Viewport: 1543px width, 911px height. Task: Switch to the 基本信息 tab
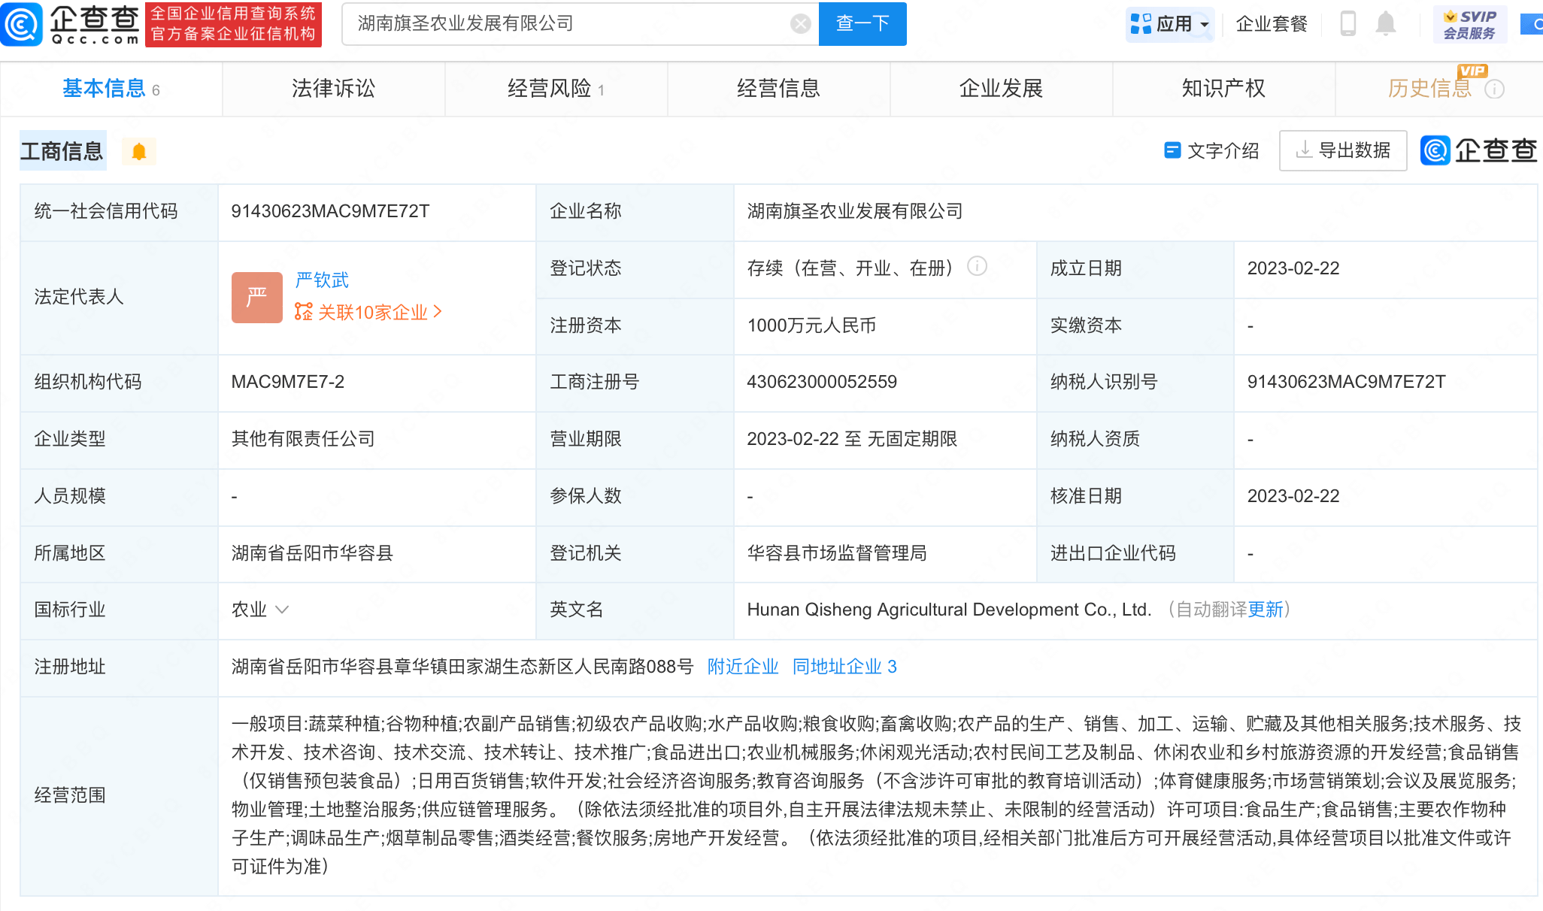pos(111,89)
